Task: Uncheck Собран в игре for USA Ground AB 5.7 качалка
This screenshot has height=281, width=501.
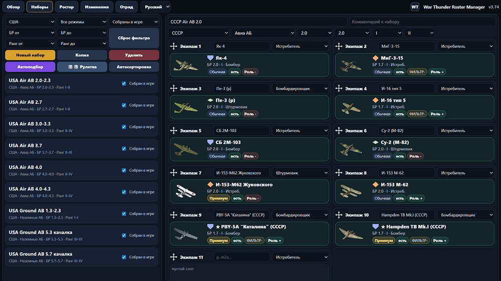Action: tap(124, 257)
